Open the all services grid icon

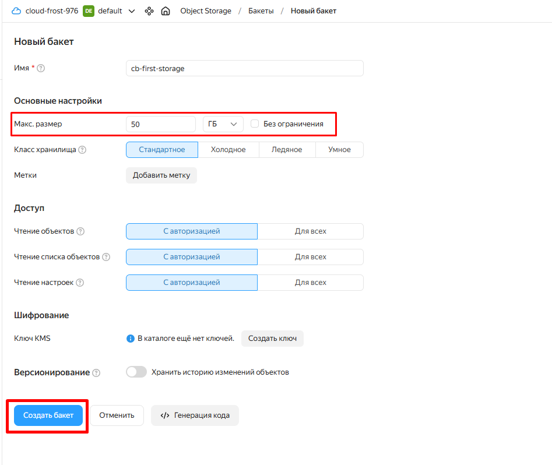[x=149, y=11]
